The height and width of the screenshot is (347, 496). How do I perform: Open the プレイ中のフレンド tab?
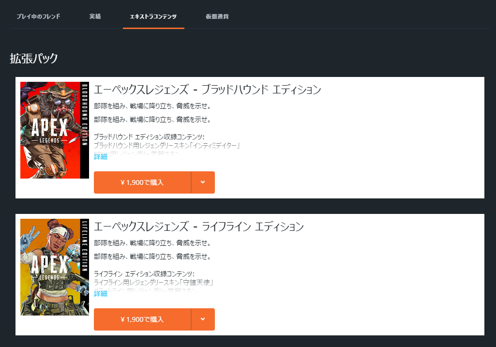38,16
